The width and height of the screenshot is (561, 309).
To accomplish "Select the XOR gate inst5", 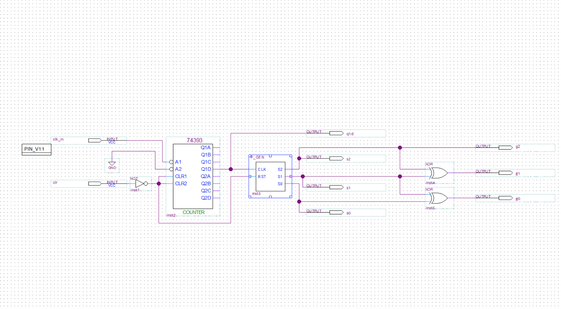I will [439, 198].
